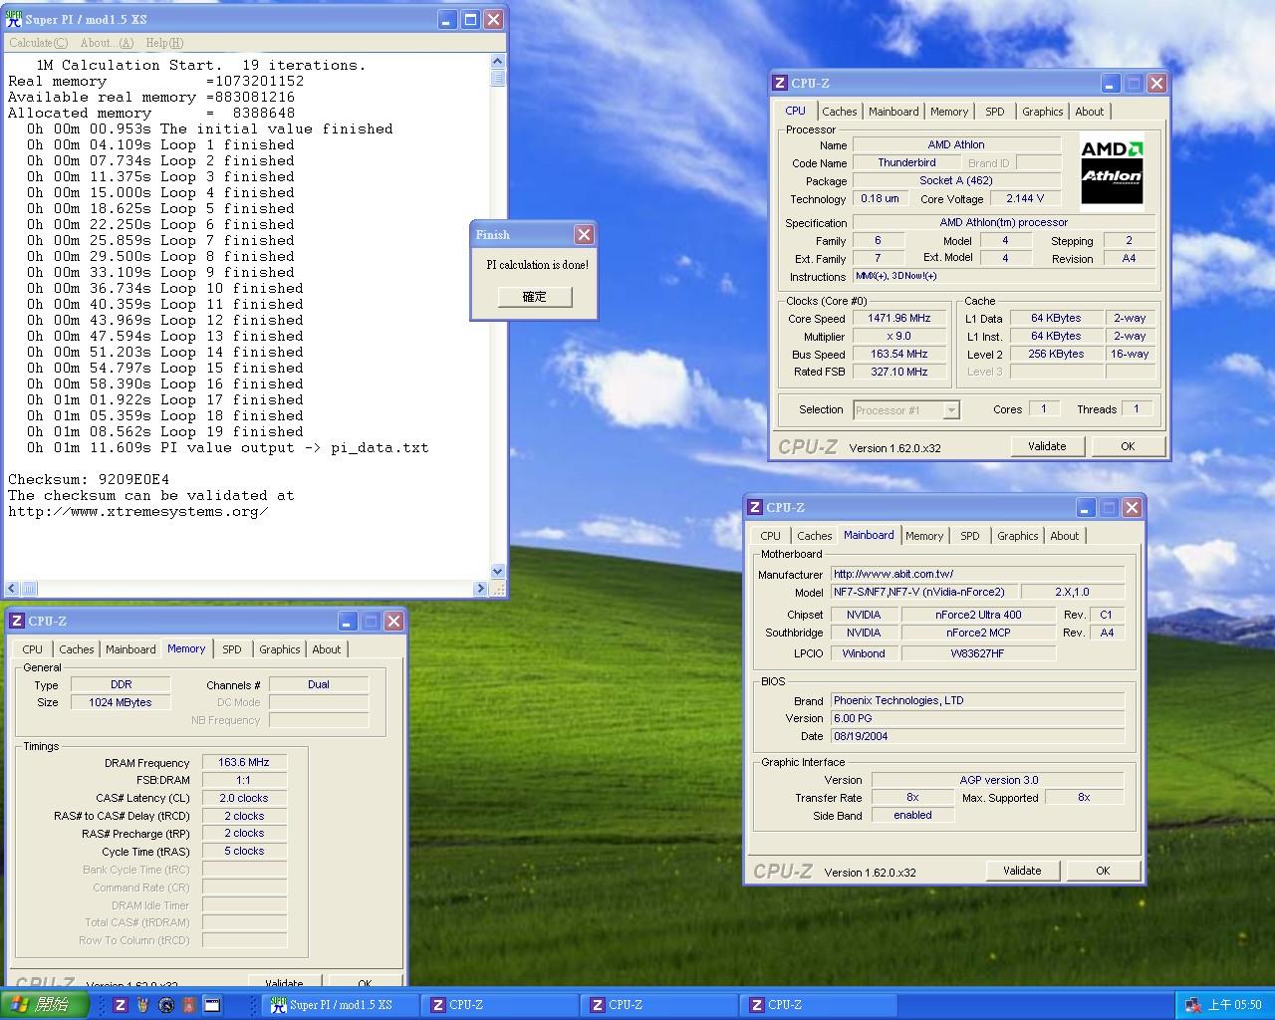Viewport: 1275px width, 1020px height.
Task: Minimize the CPU-Z Memory window
Action: point(348,621)
